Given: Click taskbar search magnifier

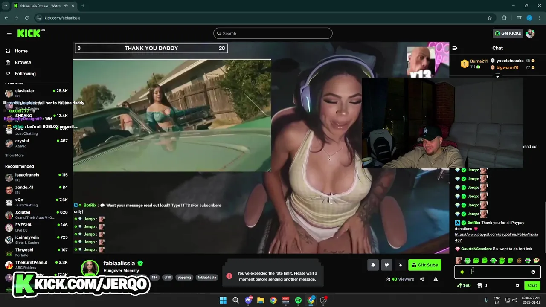Looking at the screenshot, I should (x=235, y=300).
